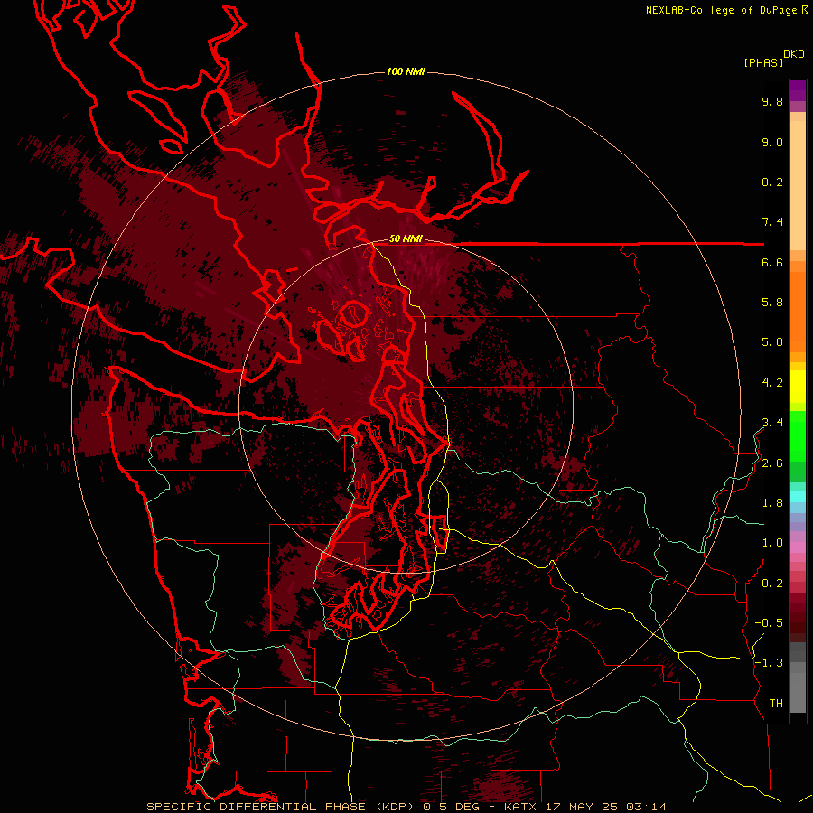
Task: Click the [PHAS] units label
Action: pyautogui.click(x=763, y=63)
